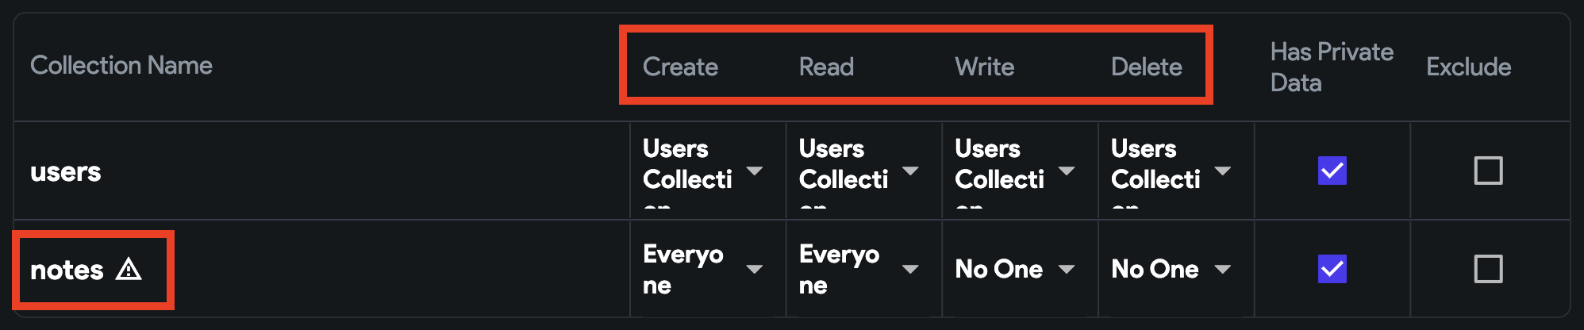The image size is (1584, 330).
Task: Open the users Write permission dropdown
Action: click(1017, 171)
